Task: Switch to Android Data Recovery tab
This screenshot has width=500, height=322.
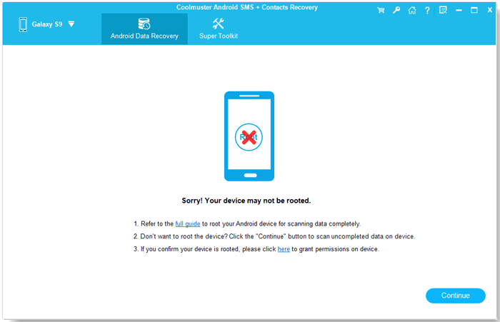Action: click(x=144, y=29)
